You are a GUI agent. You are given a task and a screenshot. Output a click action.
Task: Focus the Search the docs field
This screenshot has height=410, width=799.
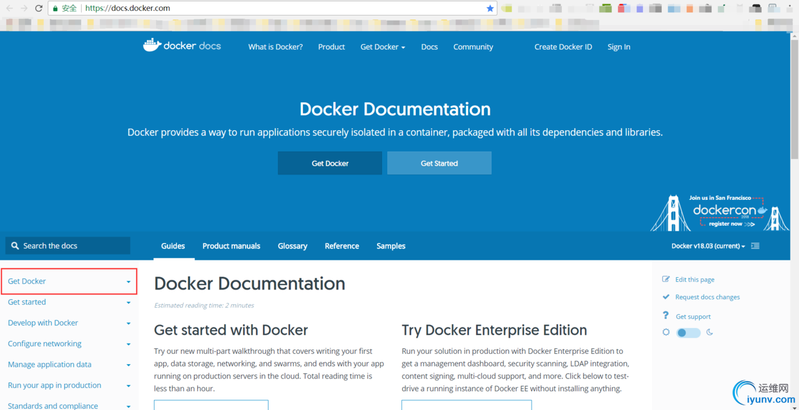[68, 246]
